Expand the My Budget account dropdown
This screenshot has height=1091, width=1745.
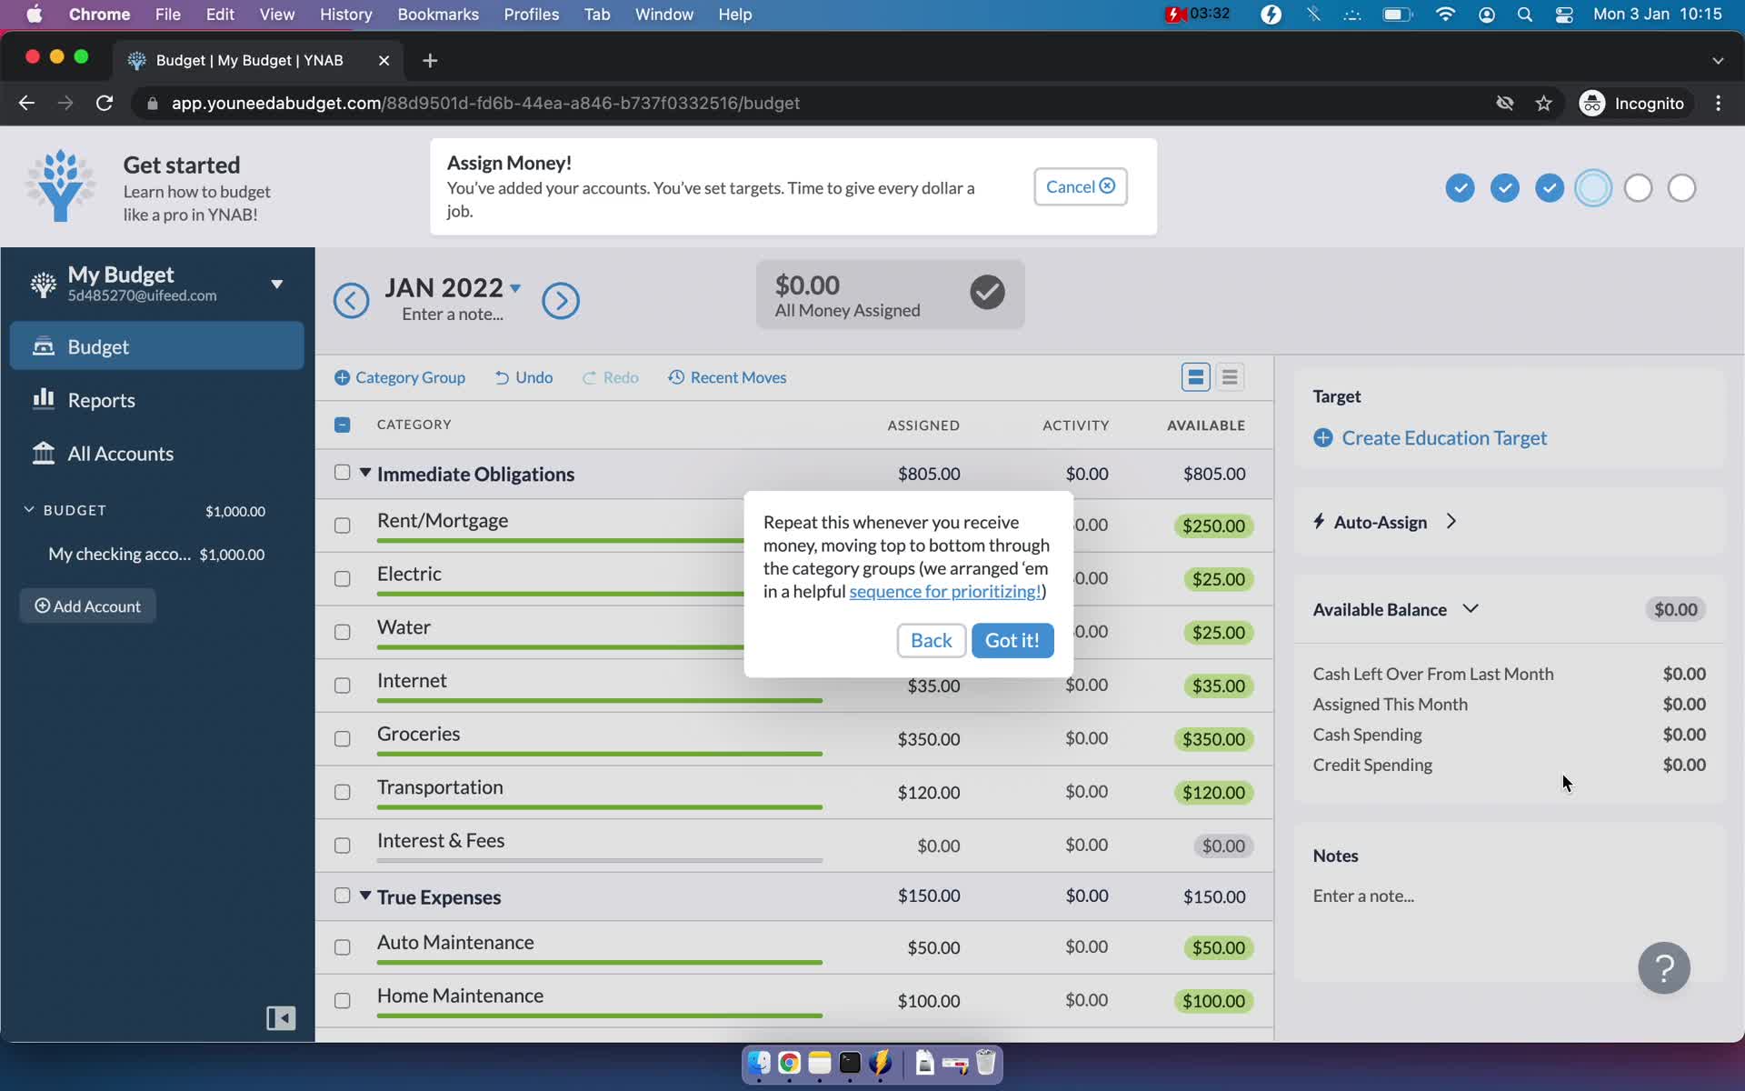pyautogui.click(x=275, y=283)
